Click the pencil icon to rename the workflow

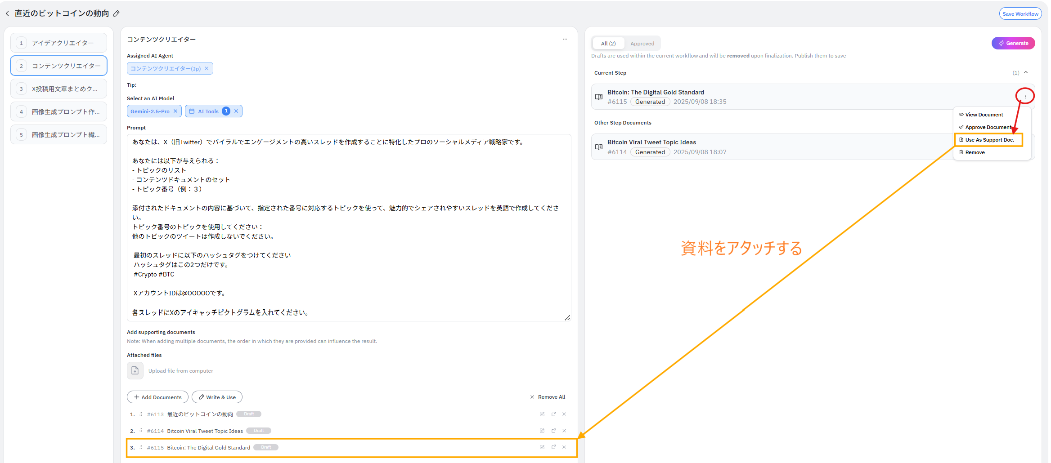click(x=117, y=13)
